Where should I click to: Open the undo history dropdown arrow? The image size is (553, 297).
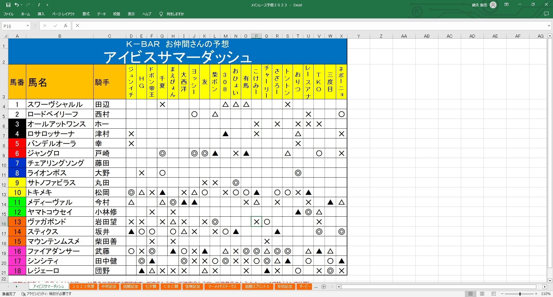[22, 5]
